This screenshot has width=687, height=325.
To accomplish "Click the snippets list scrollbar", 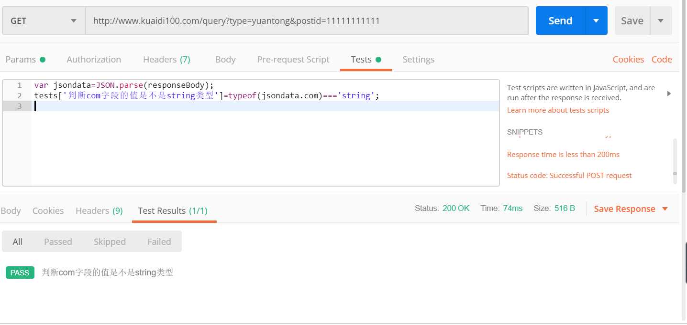I will [675, 161].
